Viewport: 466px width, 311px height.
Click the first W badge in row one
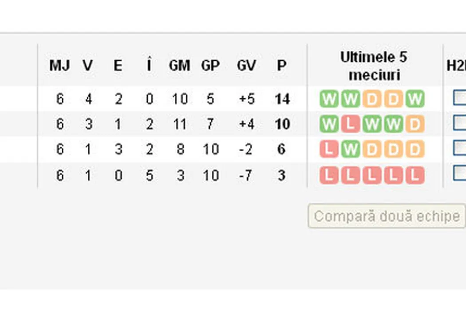[x=328, y=99]
